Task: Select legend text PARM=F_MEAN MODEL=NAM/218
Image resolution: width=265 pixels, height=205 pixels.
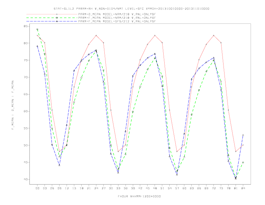Action: [104, 18]
